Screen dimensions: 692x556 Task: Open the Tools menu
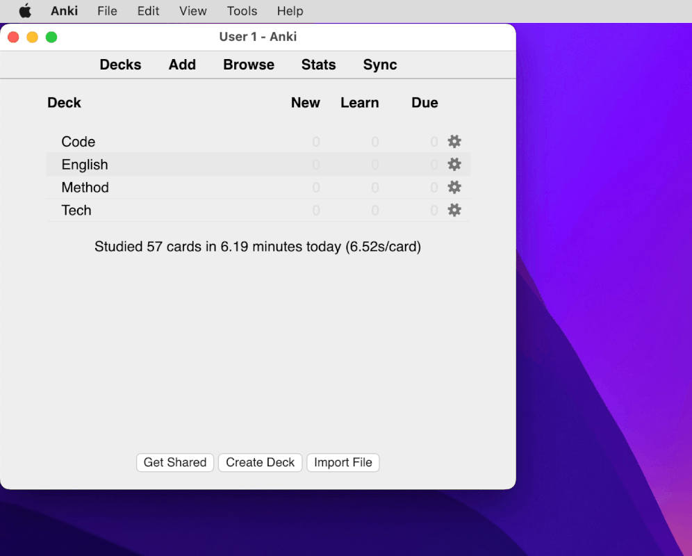pos(242,10)
